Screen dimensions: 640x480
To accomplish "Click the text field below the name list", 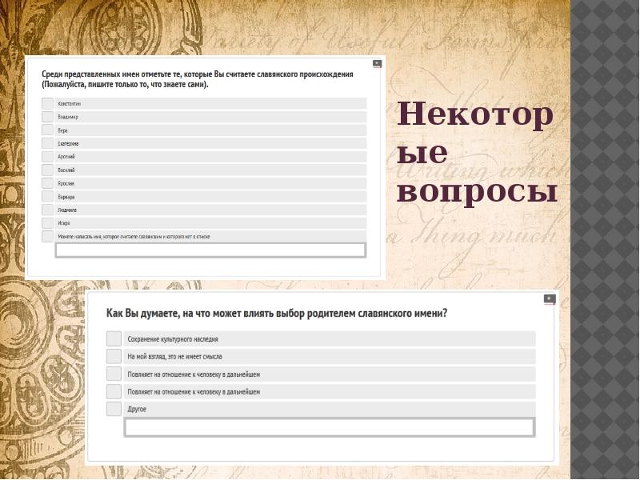I will coord(208,250).
